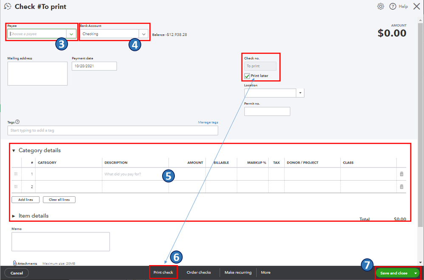The image size is (424, 280).
Task: Open the recent transactions history icon
Action: tap(8, 6)
